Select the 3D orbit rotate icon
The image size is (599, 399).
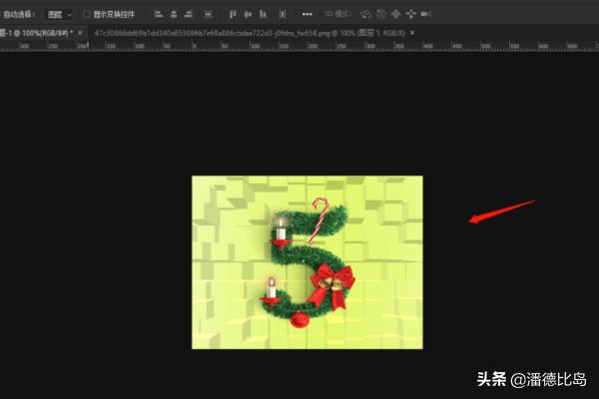tap(366, 14)
